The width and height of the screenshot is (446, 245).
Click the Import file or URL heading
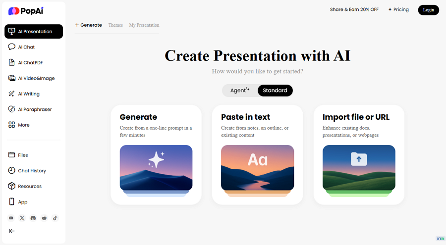click(356, 117)
